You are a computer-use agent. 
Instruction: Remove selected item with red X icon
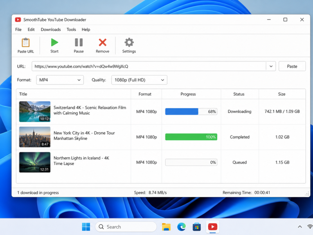pos(103,42)
